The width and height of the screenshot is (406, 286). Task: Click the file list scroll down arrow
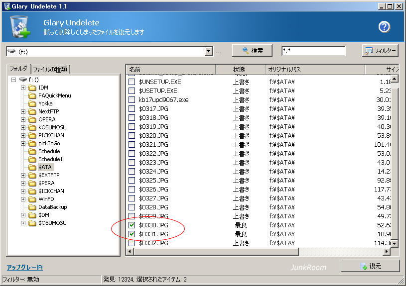coord(394,243)
